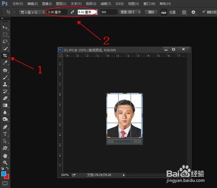Click the 拉直 straighten button
The width and height of the screenshot is (217, 188).
(x=172, y=12)
